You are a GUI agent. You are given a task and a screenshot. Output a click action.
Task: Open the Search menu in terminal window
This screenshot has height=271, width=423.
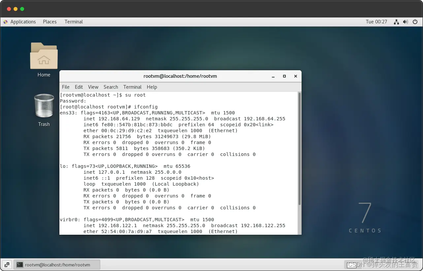pos(111,87)
